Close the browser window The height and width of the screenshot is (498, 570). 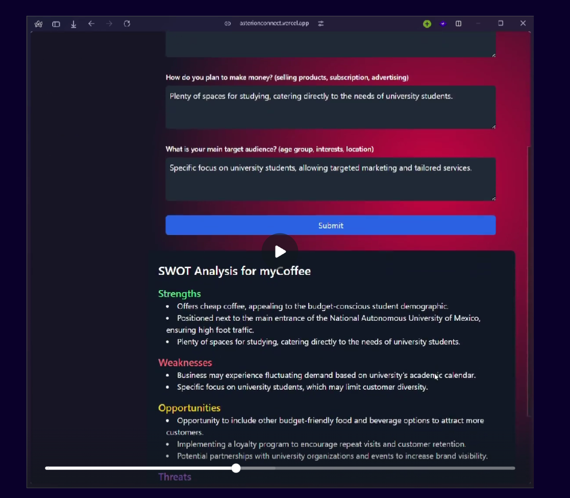(523, 23)
